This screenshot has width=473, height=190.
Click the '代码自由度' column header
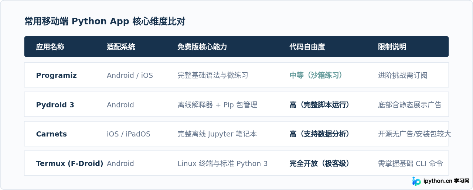pyautogui.click(x=307, y=47)
